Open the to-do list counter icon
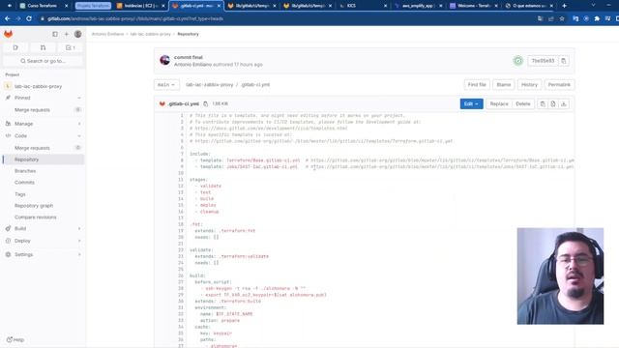The image size is (619, 348). (x=71, y=47)
